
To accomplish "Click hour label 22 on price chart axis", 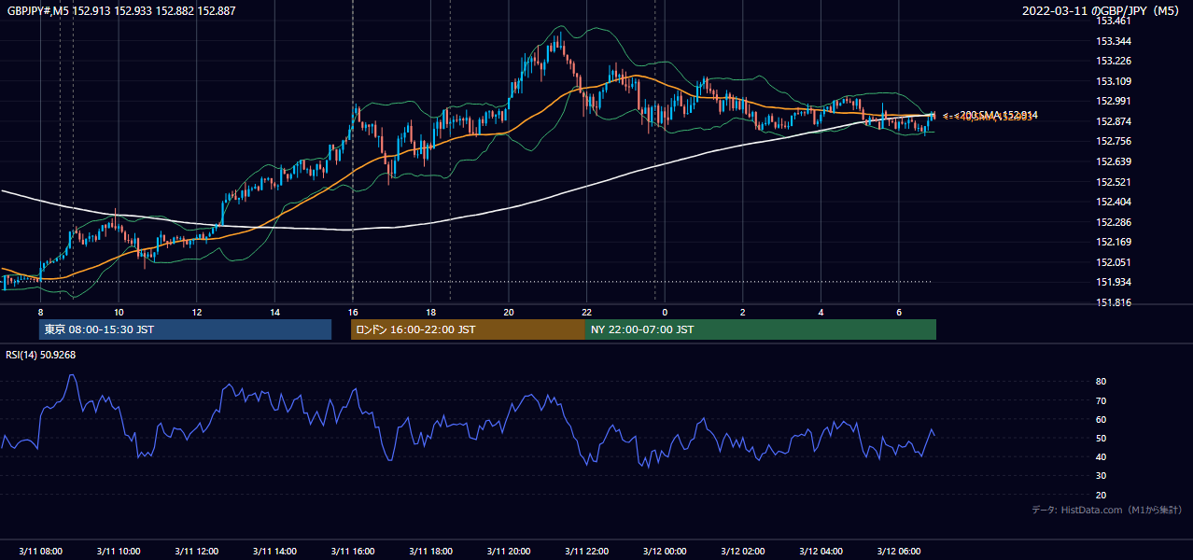I will [x=586, y=312].
